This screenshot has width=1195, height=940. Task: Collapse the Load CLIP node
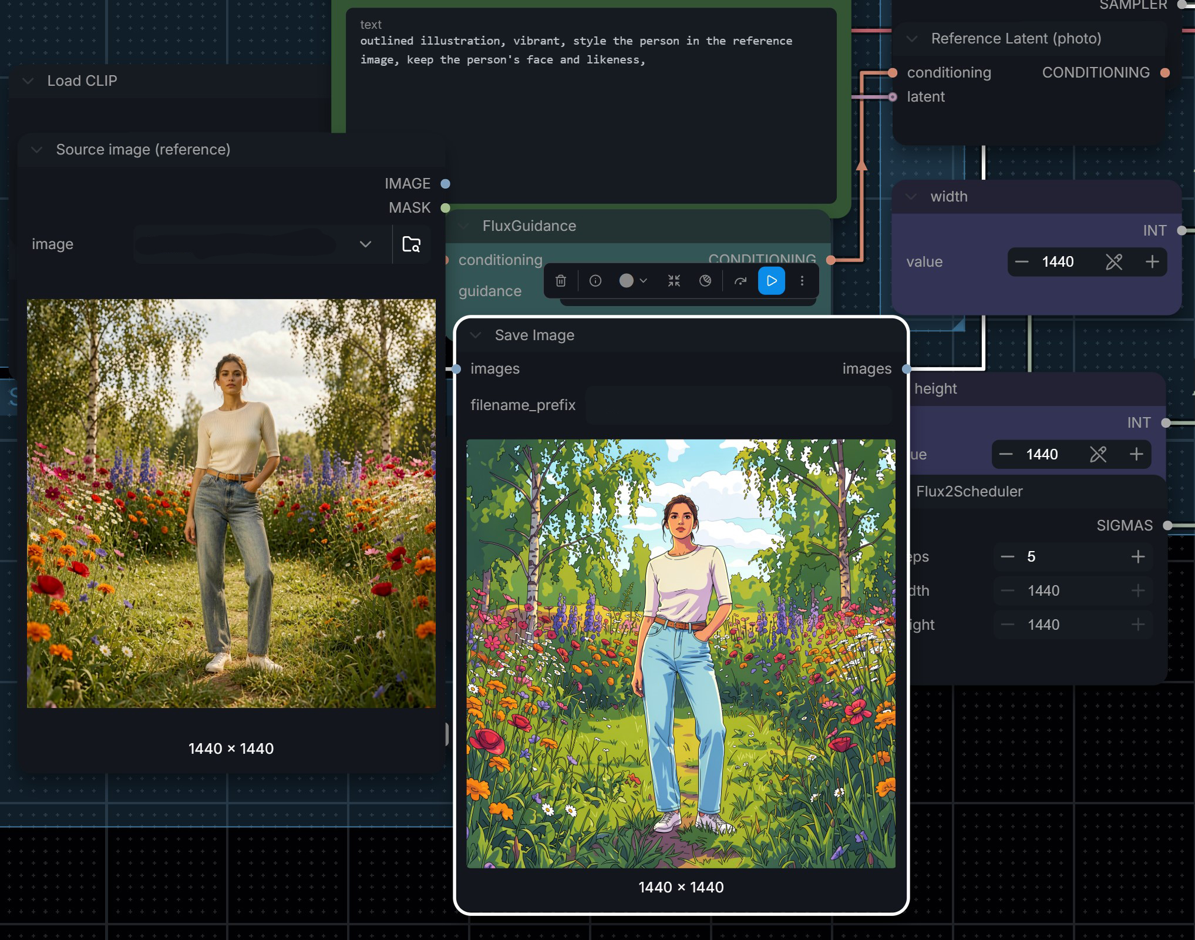[x=28, y=81]
